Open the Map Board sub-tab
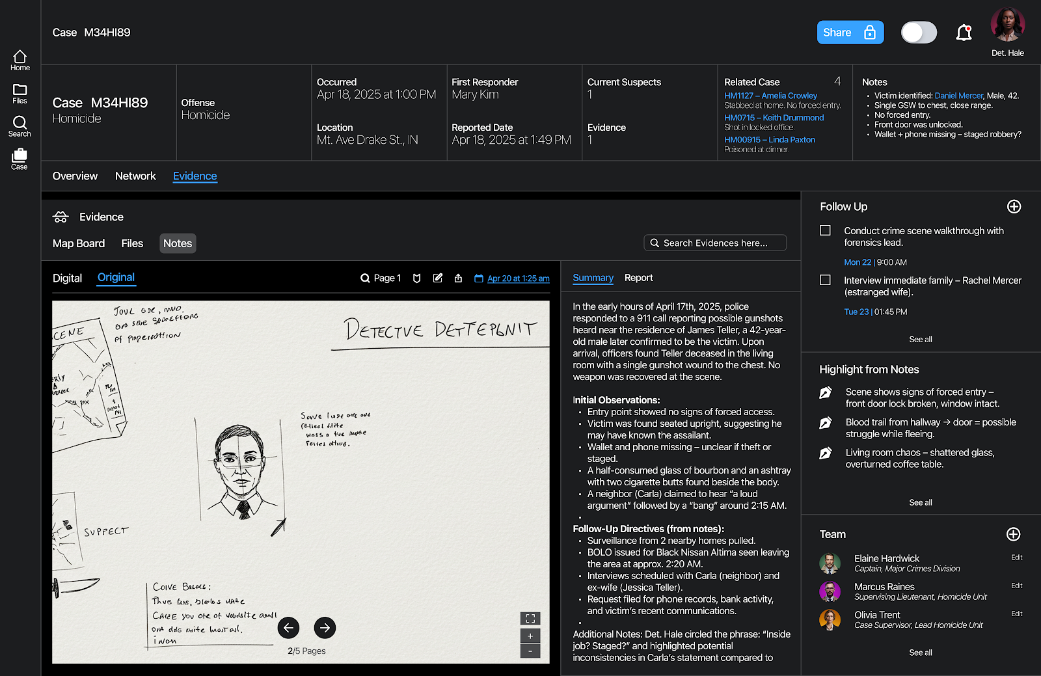Viewport: 1041px width, 676px height. pos(79,243)
